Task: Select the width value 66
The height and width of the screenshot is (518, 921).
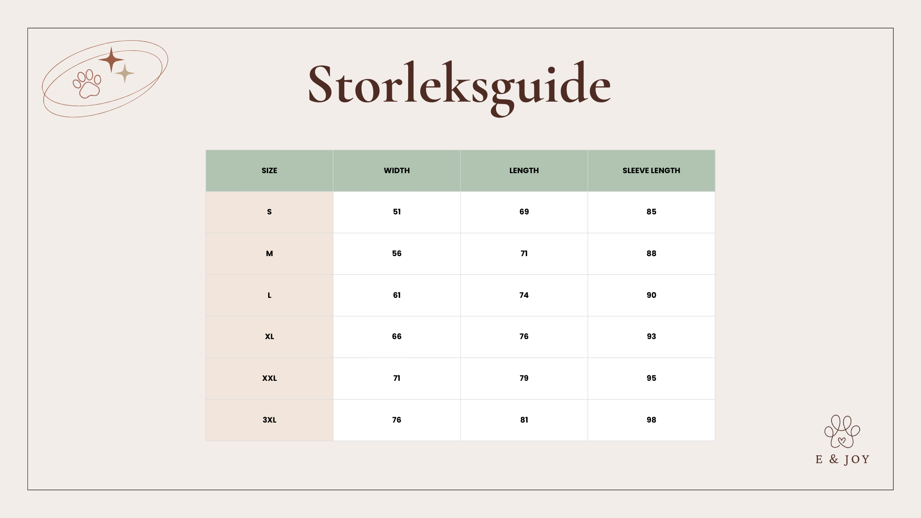Action: [397, 337]
